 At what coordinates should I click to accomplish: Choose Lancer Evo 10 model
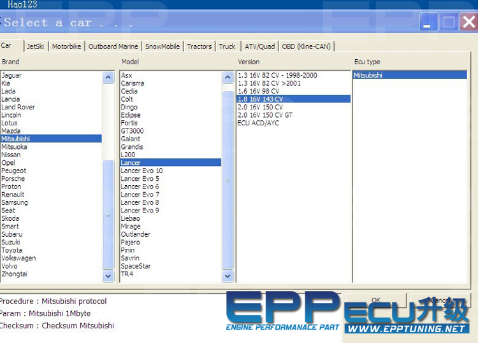(x=171, y=171)
